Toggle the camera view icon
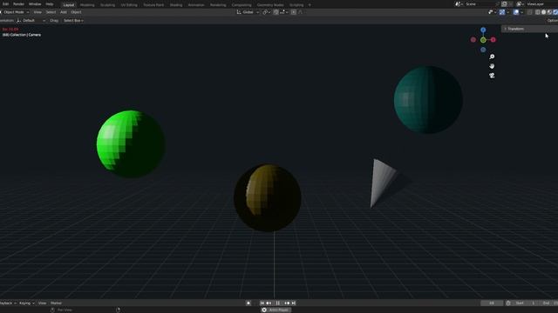 click(x=492, y=76)
